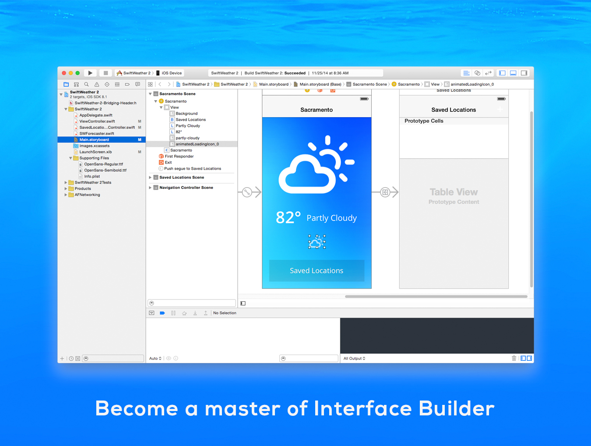
Task: Toggle the Debug area visibility
Action: [513, 73]
